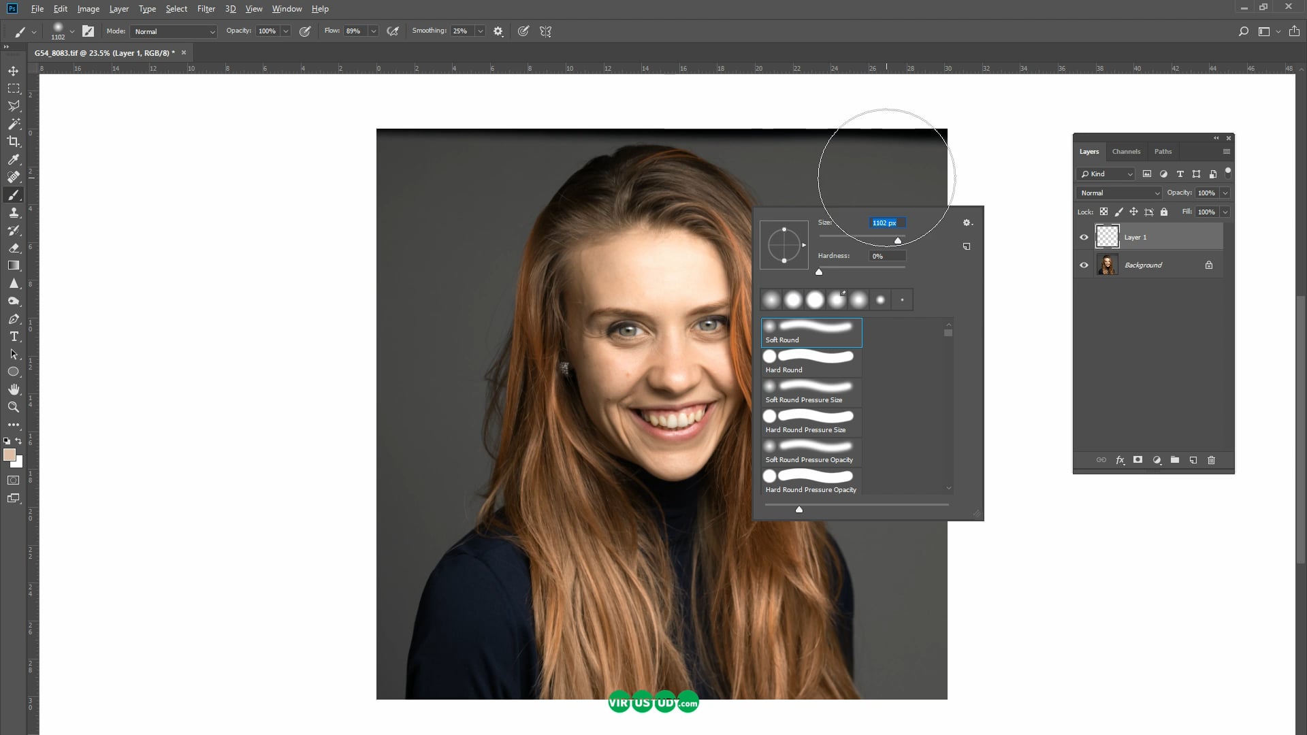Screen dimensions: 1307x735
Task: Hide Layer 1 visibility eye
Action: coord(1084,238)
